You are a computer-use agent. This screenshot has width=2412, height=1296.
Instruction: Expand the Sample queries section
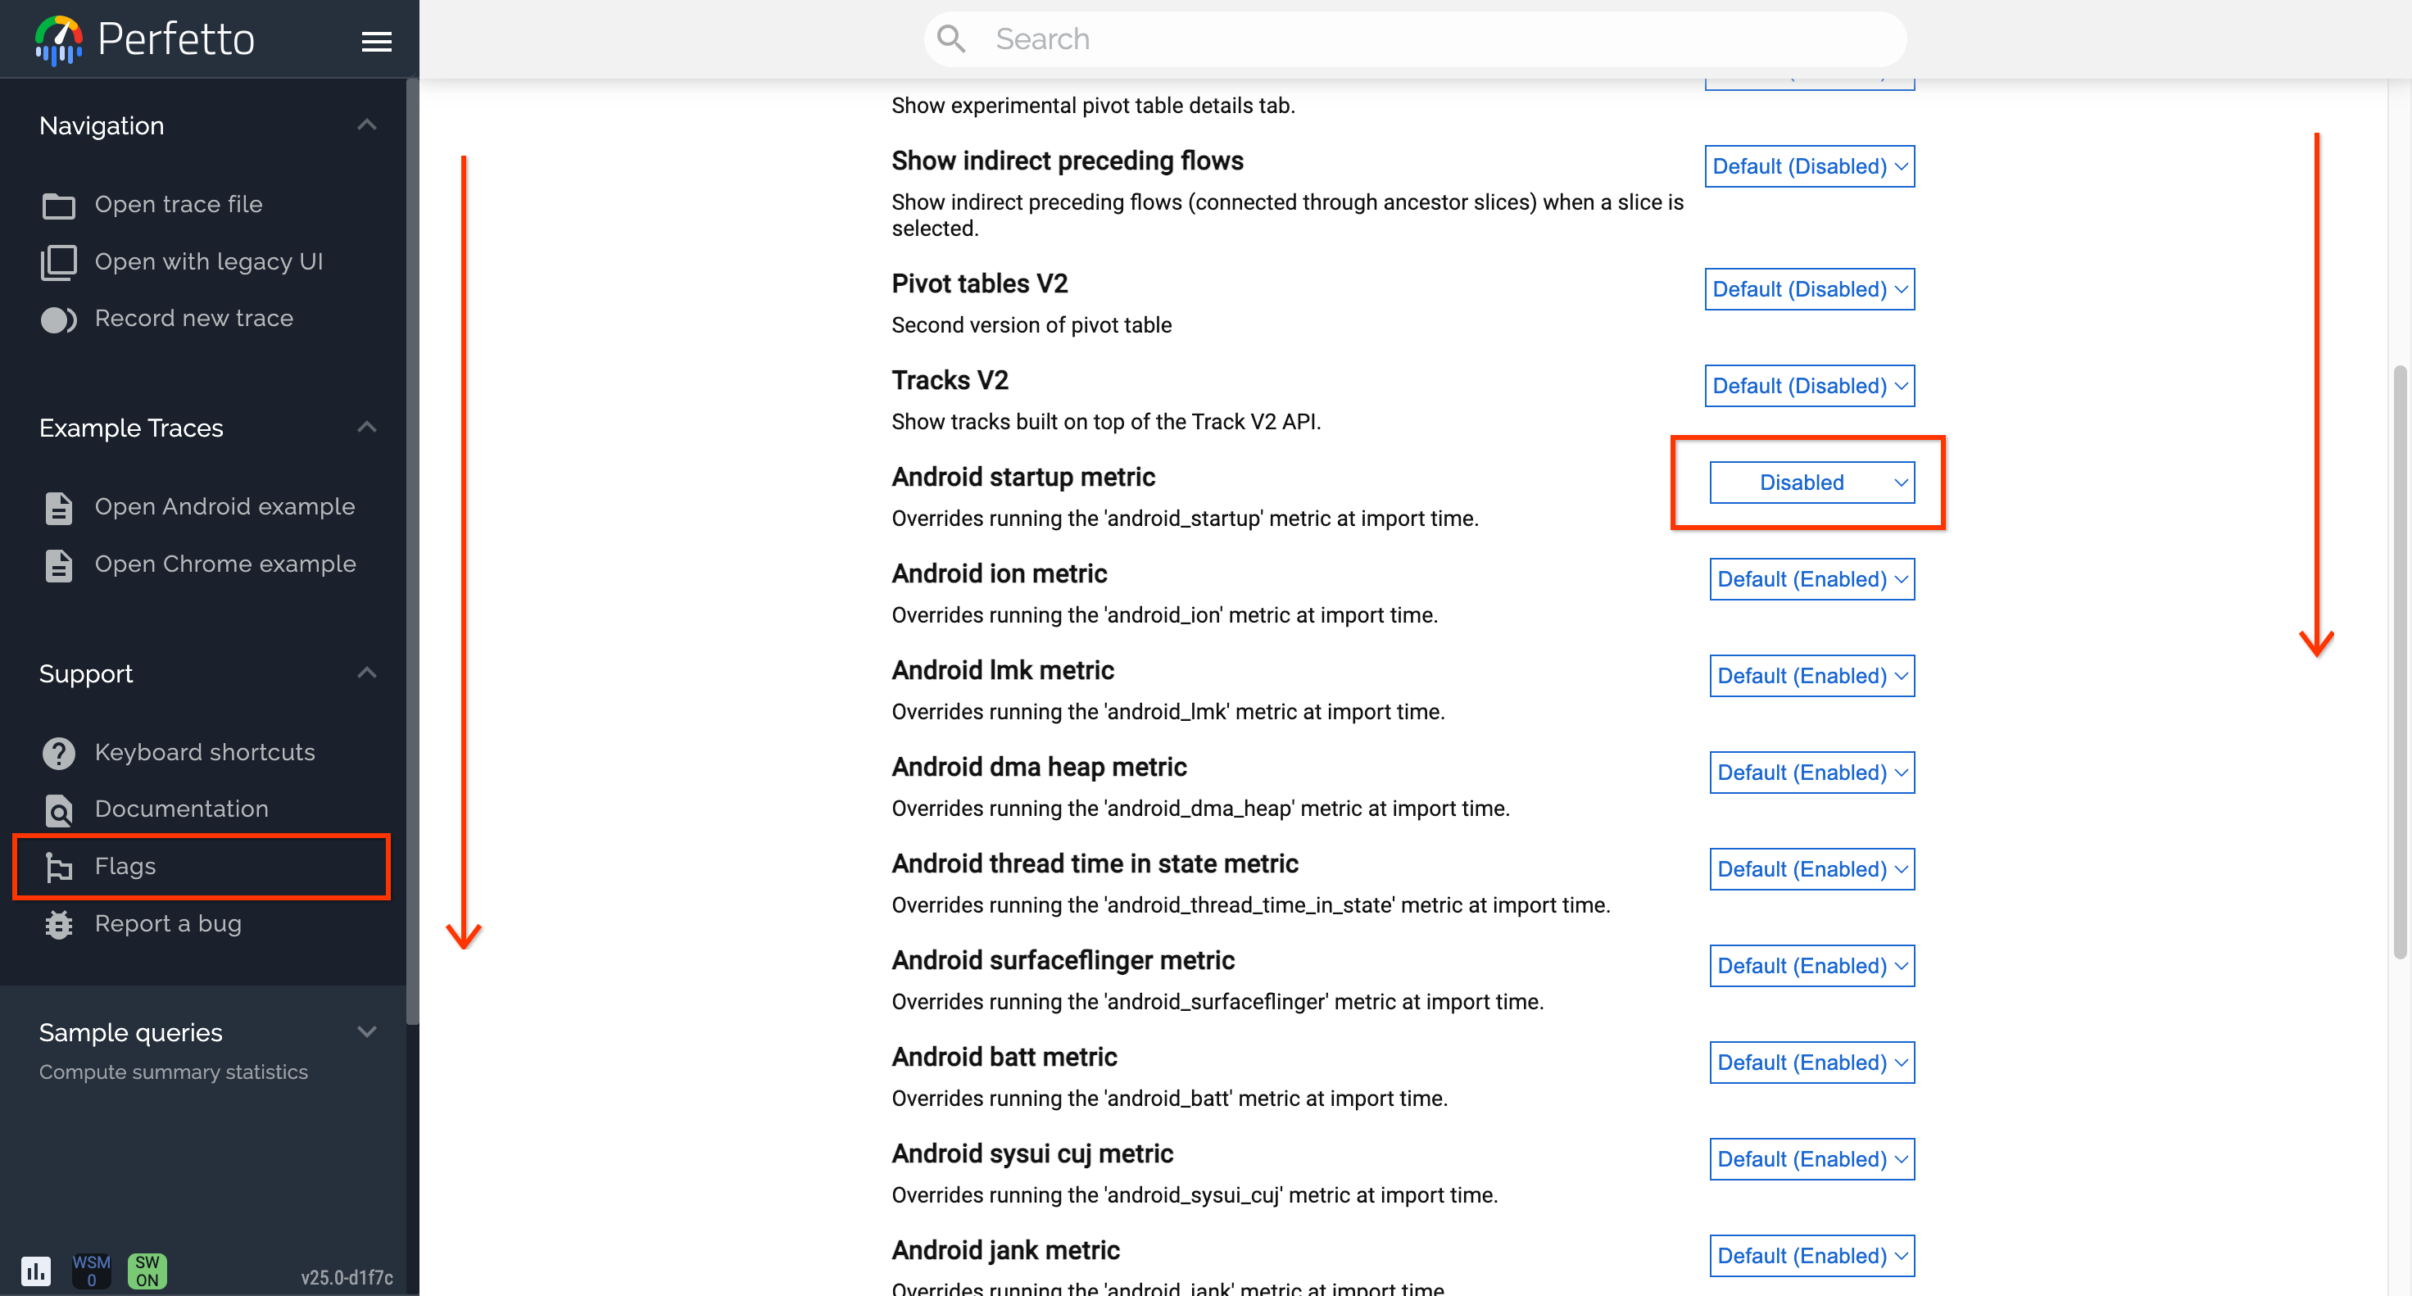pyautogui.click(x=367, y=1032)
